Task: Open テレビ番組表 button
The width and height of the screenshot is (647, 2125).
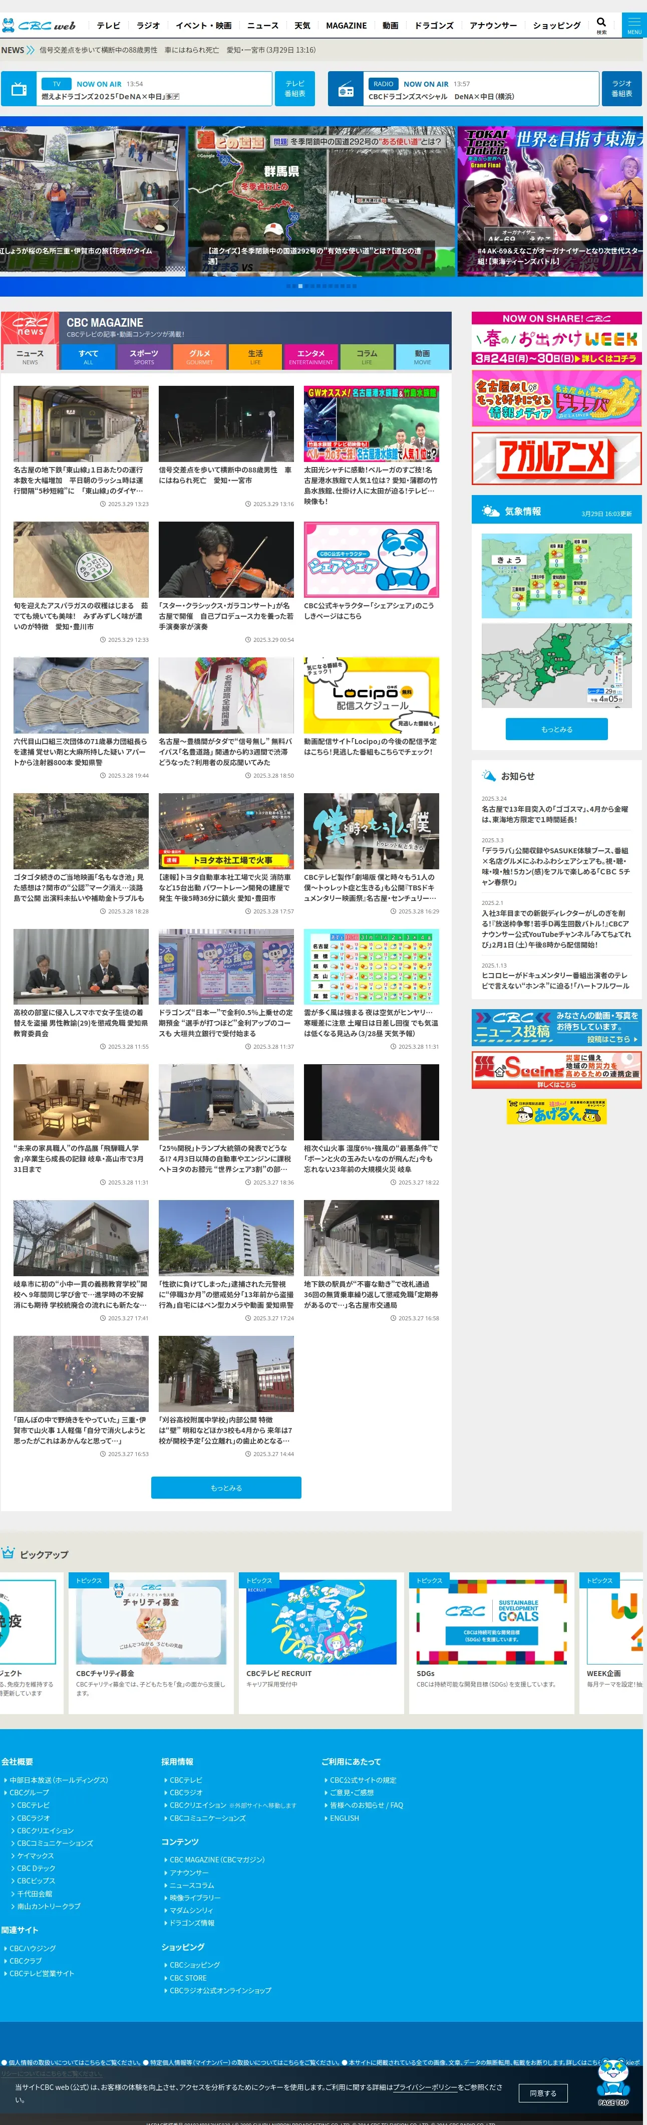Action: pos(294,89)
